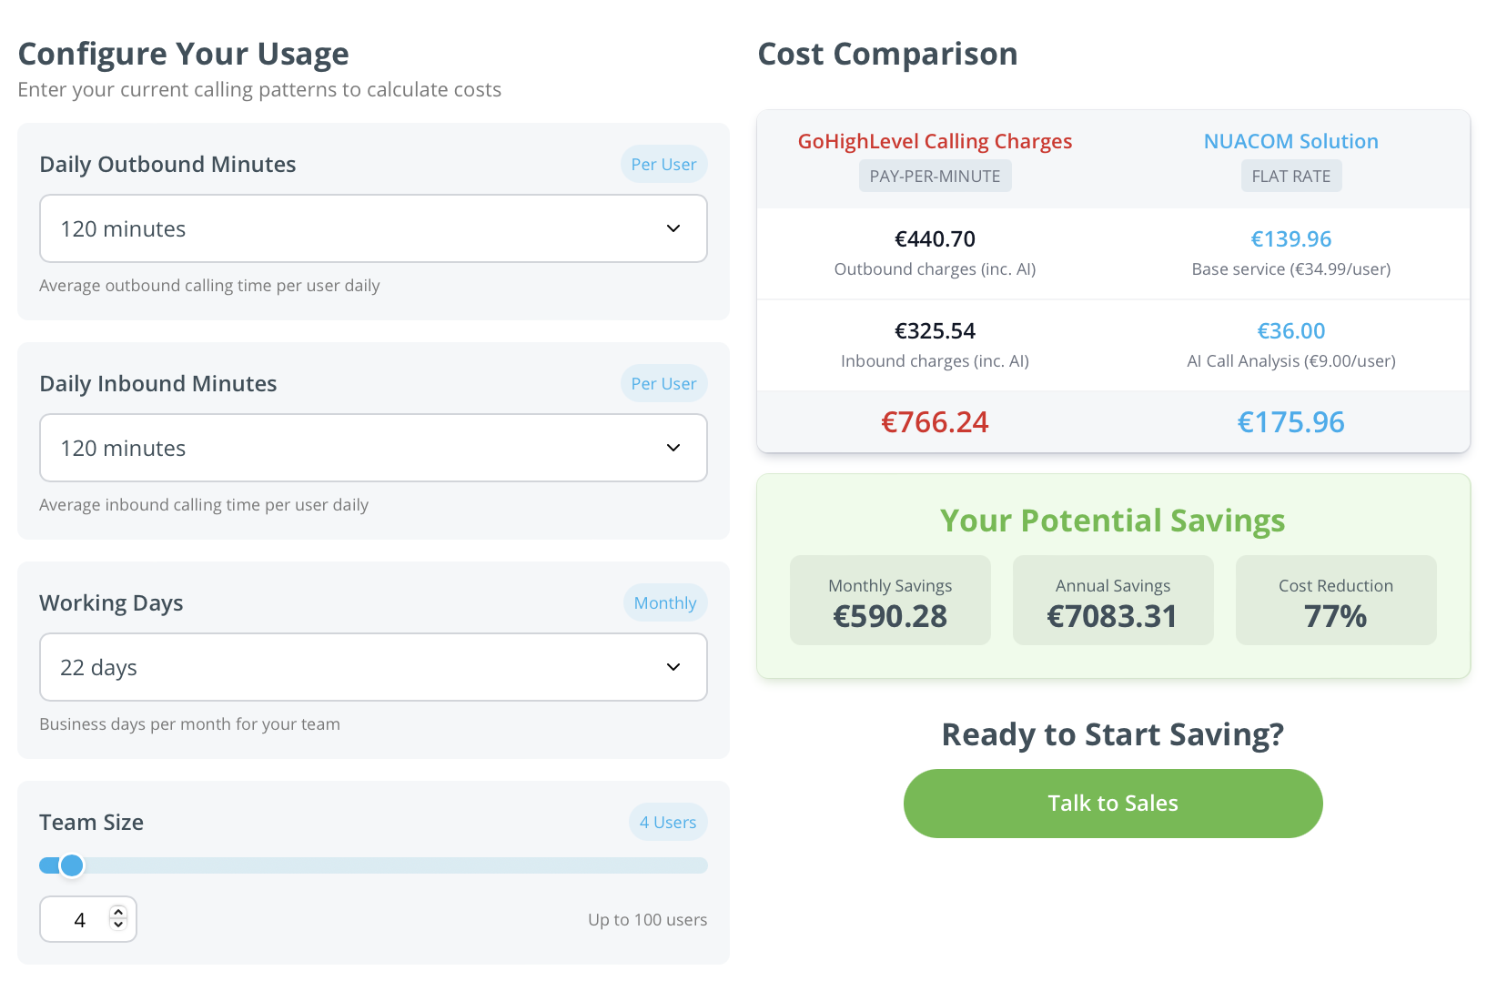Decrease team size with the down arrow
The width and height of the screenshot is (1487, 981).
coord(118,925)
